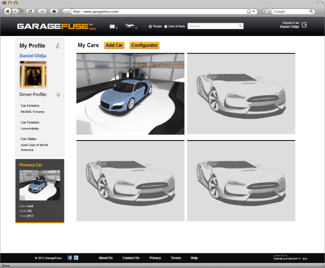Click the Primary Car heading
This screenshot has width=325, height=268.
pyautogui.click(x=30, y=165)
